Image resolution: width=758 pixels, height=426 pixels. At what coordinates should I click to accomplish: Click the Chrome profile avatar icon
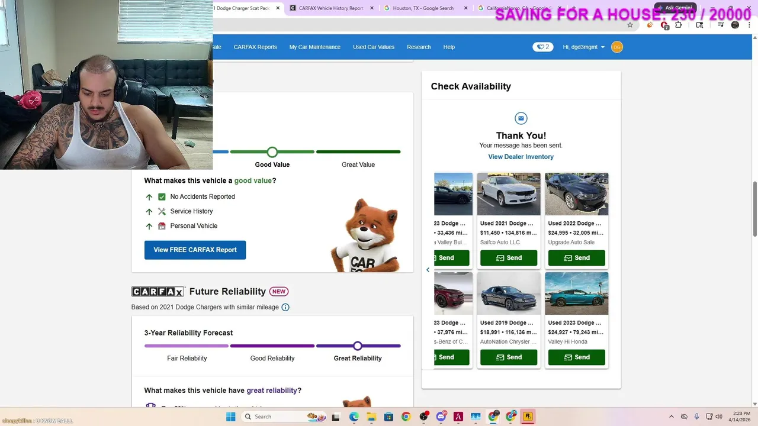pyautogui.click(x=735, y=25)
